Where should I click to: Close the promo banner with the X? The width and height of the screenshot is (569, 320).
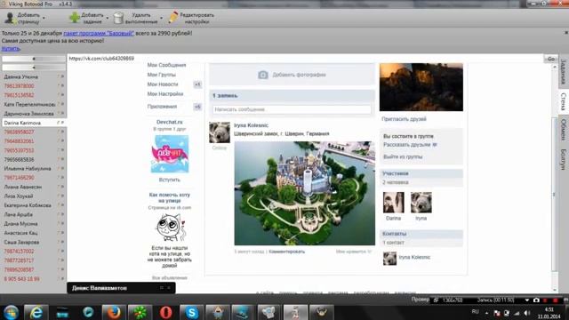pyautogui.click(x=565, y=33)
